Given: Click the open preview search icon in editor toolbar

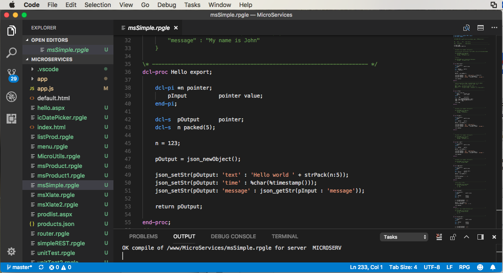Looking at the screenshot, I should coord(467,28).
